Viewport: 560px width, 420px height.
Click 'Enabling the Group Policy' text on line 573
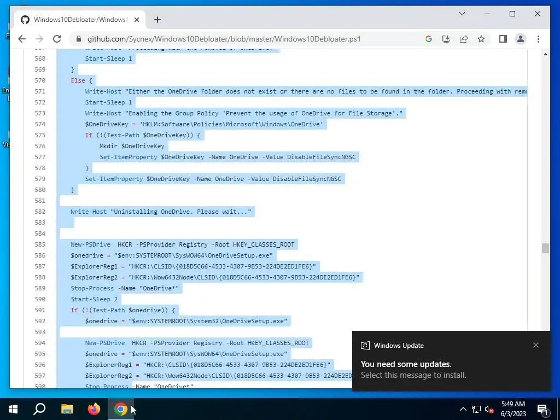pyautogui.click(x=173, y=113)
